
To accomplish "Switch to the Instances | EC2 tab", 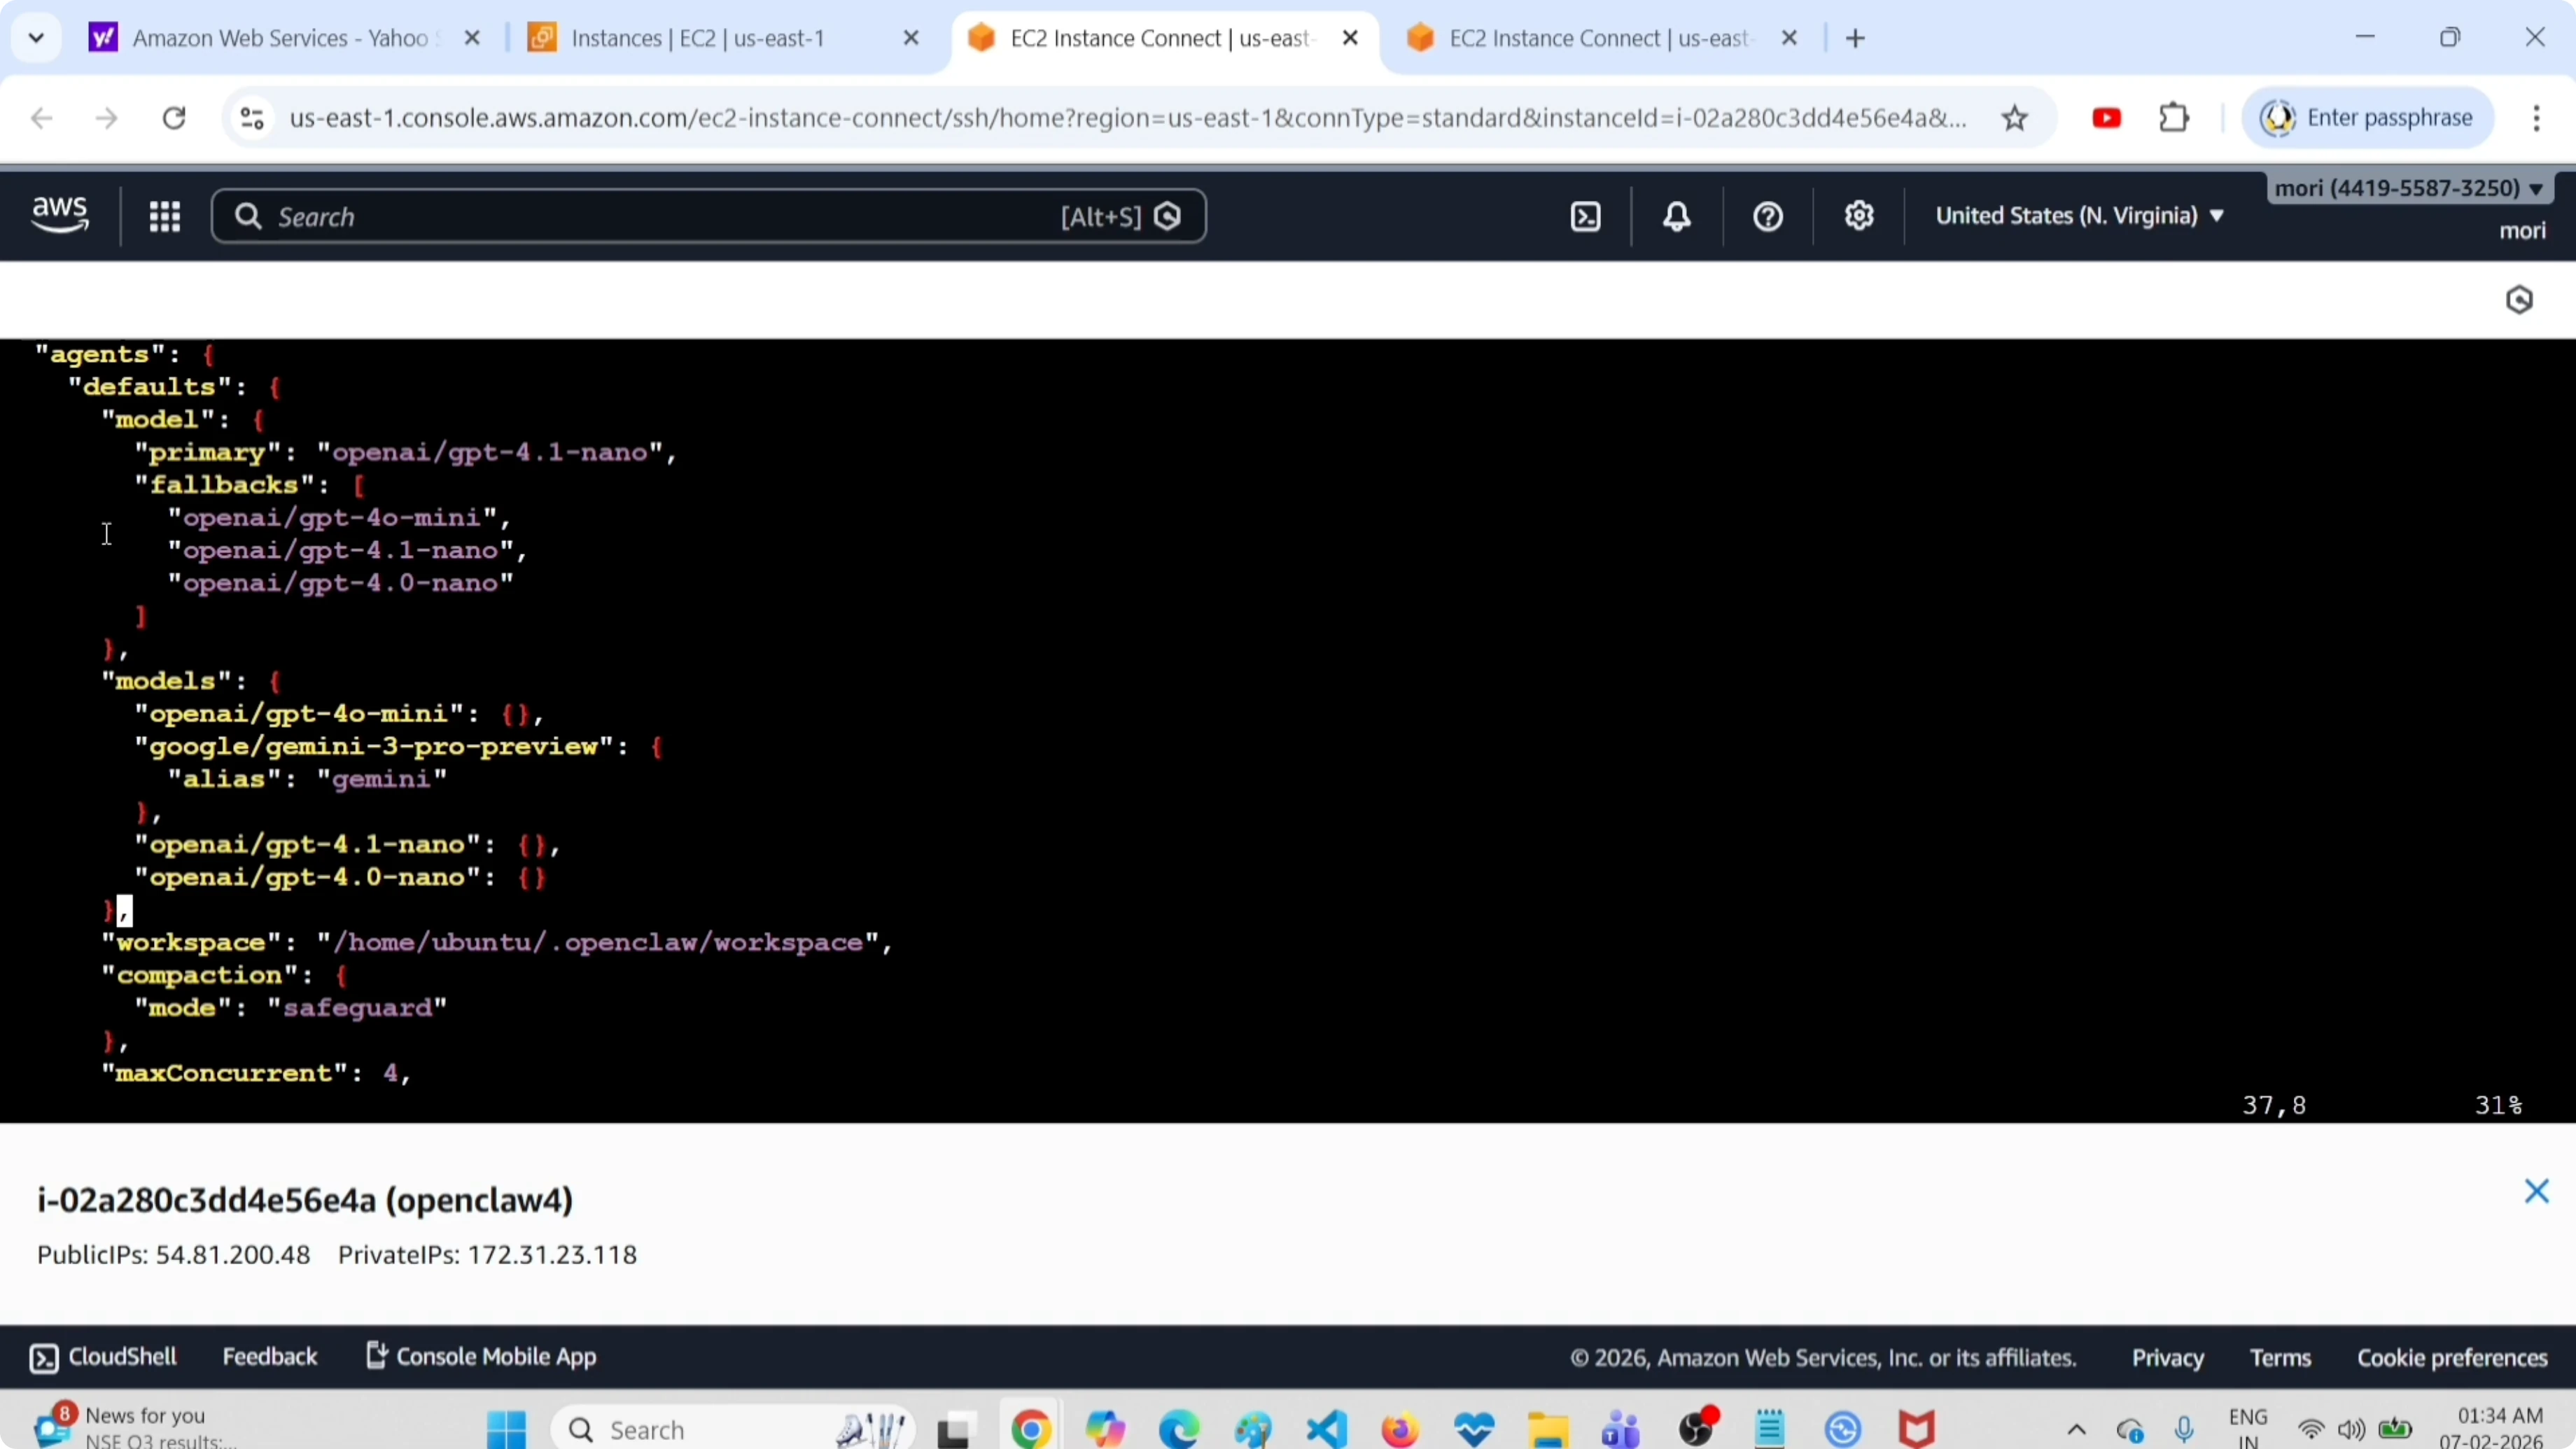I will click(697, 39).
